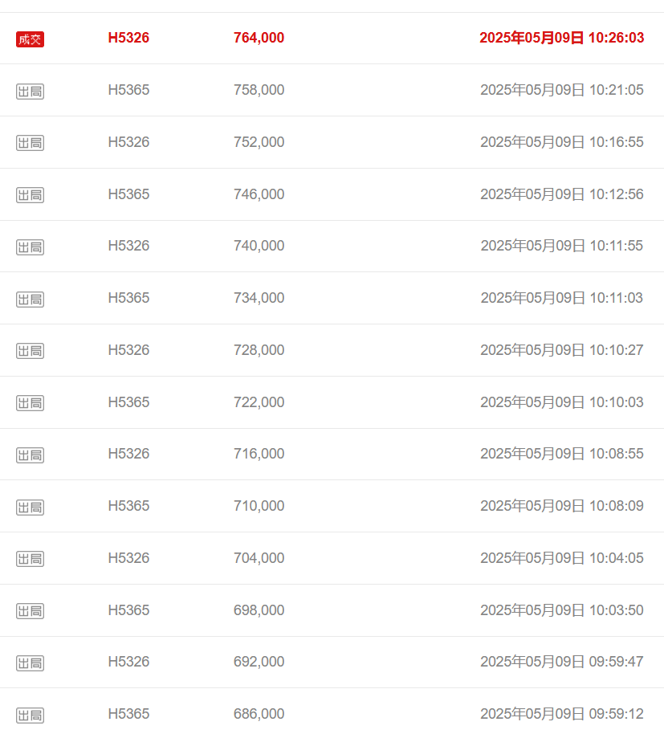Click the timestamp ending 10:11:03
The width and height of the screenshot is (664, 738).
561,298
